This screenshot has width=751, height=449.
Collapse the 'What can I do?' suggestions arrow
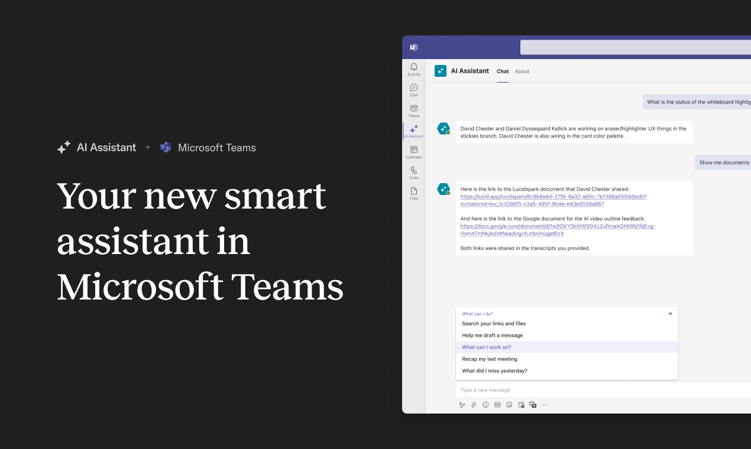pos(670,314)
